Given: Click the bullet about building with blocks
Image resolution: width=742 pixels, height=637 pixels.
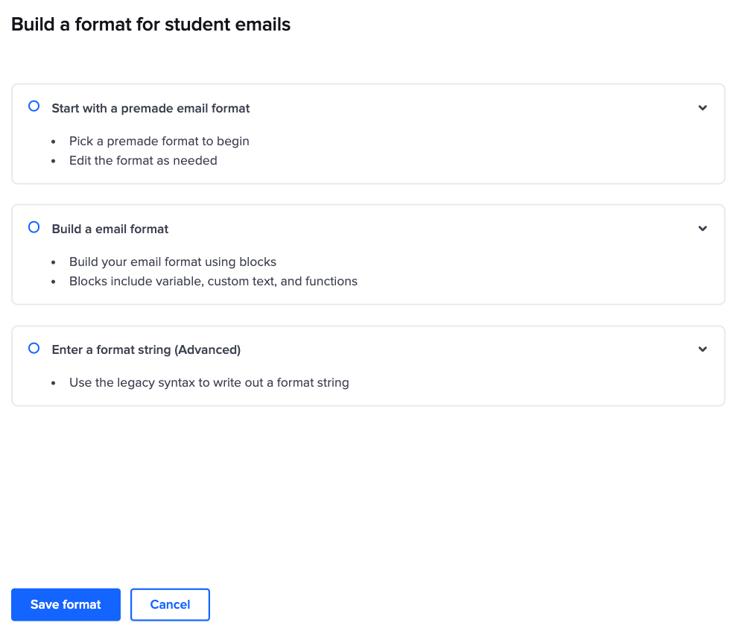Looking at the screenshot, I should pyautogui.click(x=173, y=262).
